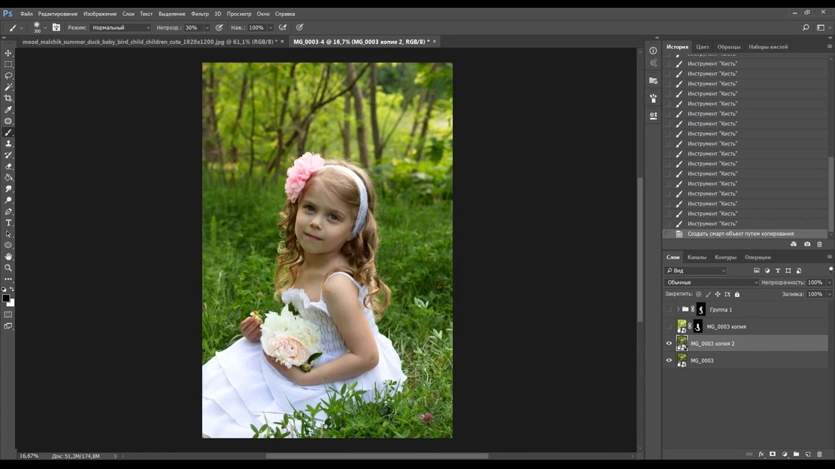Select the Eyedropper tool

8,109
